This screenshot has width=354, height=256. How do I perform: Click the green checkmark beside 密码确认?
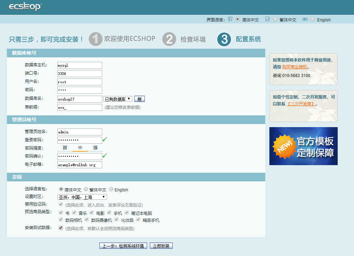(x=105, y=155)
